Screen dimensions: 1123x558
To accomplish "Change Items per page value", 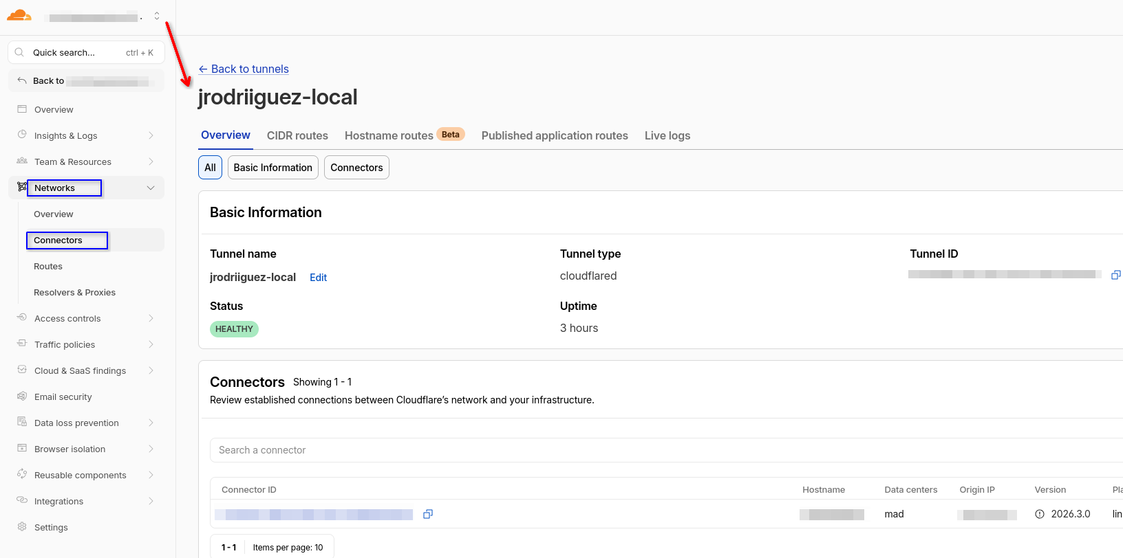I will tap(288, 548).
